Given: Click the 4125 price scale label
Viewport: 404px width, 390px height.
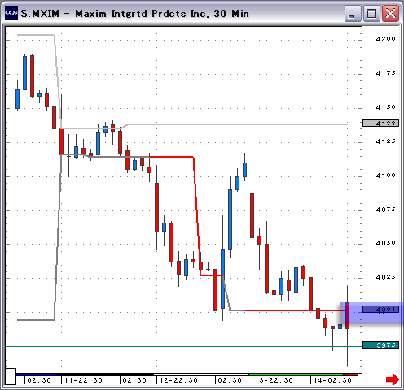Looking at the screenshot, I should 385,141.
